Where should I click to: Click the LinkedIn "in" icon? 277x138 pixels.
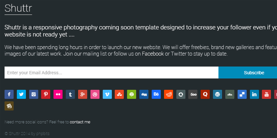point(254,94)
